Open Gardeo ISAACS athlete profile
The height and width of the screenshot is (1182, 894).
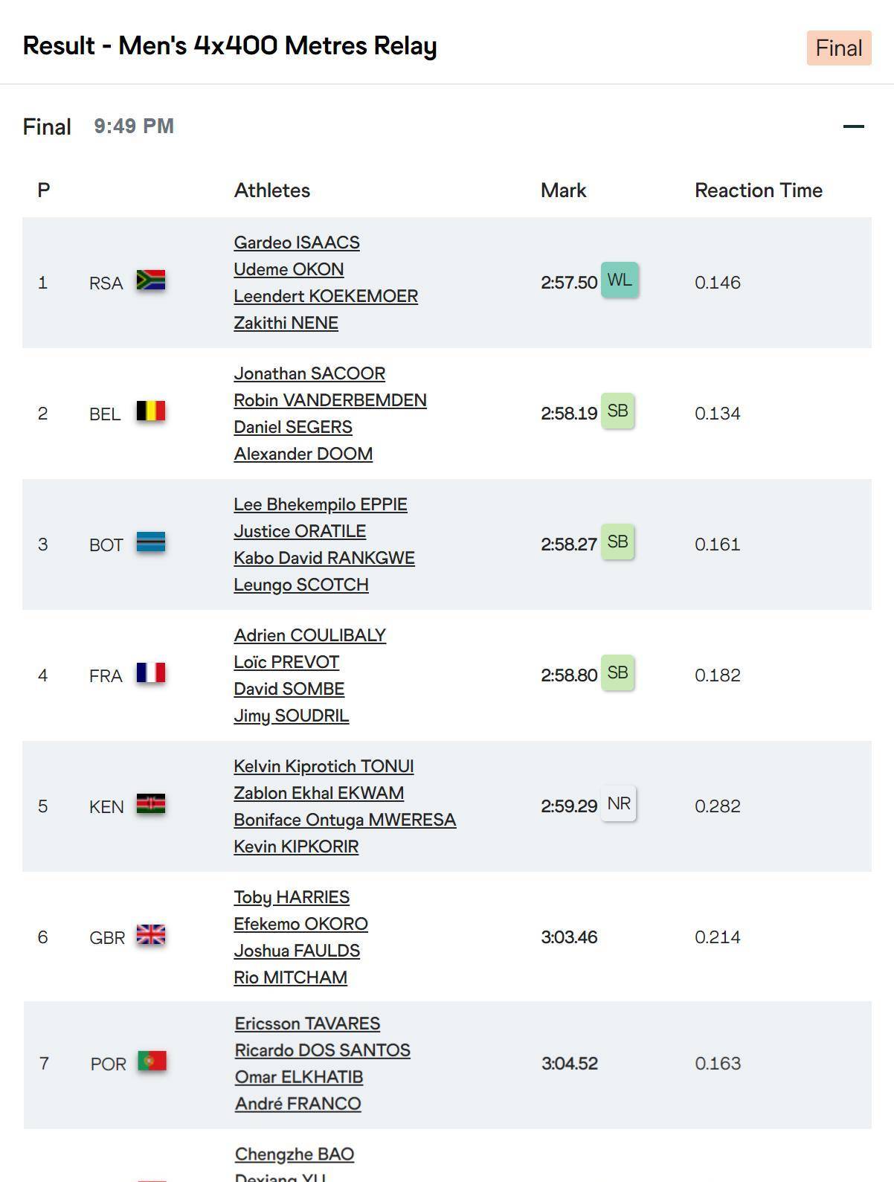point(297,242)
